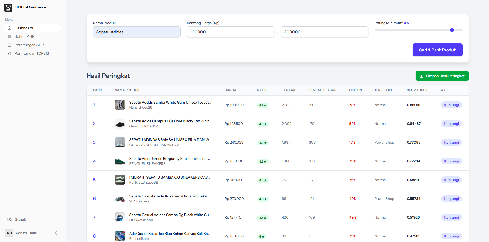Visit the rank 1 product via Kunjungi

coord(451,105)
